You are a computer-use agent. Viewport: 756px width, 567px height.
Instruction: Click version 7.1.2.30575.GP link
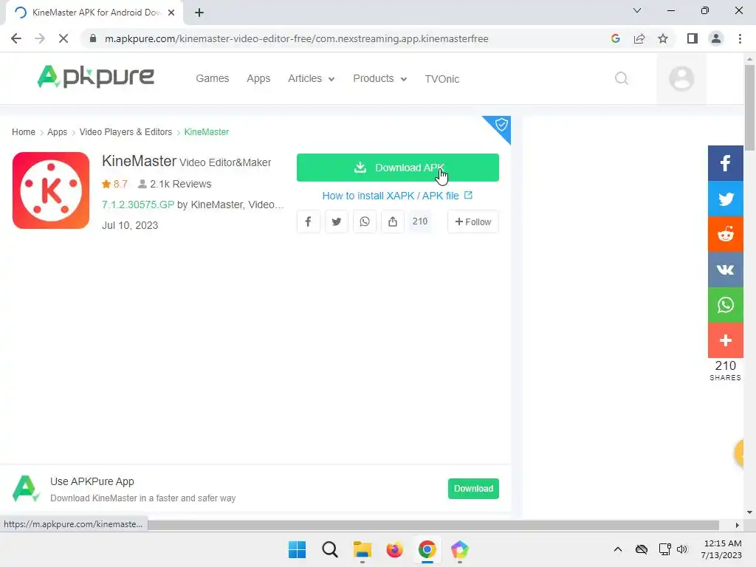[x=138, y=205]
